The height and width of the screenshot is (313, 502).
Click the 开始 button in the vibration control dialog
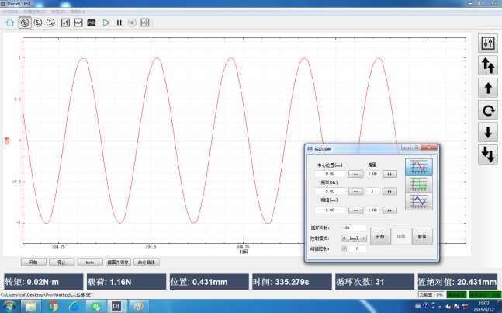pos(379,235)
